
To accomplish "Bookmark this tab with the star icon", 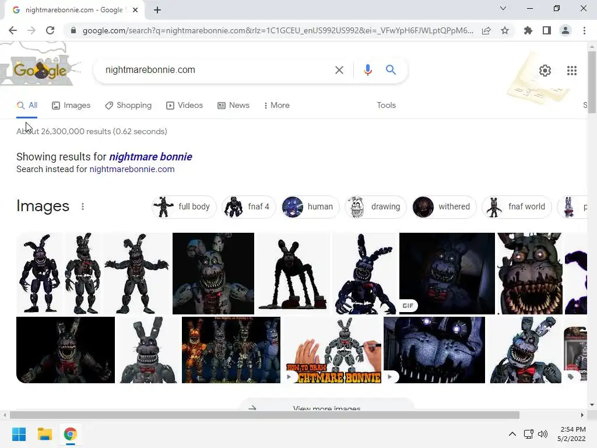I will (x=505, y=30).
